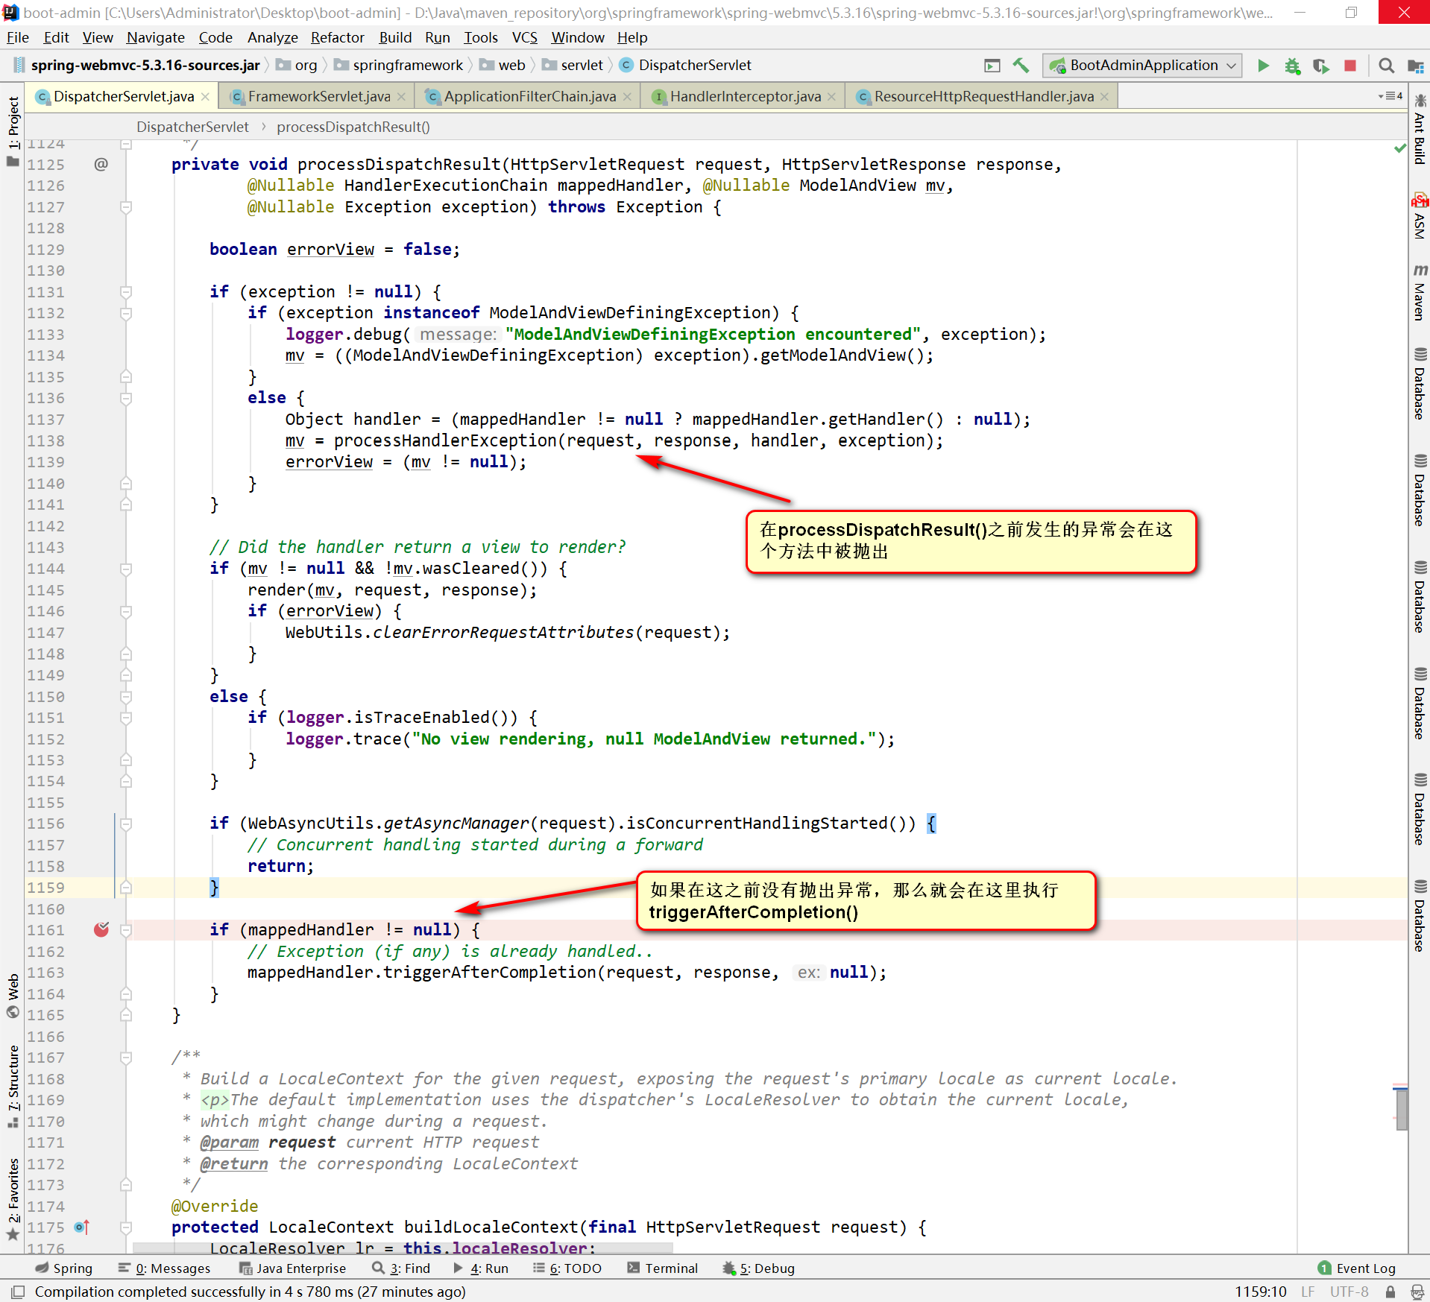Switch to HandlerInterceptor.java tab
The width and height of the screenshot is (1430, 1302).
point(745,97)
